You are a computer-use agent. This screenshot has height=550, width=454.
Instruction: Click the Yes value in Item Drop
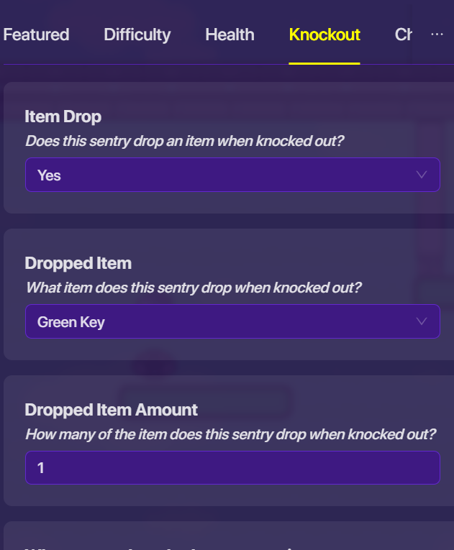[x=49, y=175]
